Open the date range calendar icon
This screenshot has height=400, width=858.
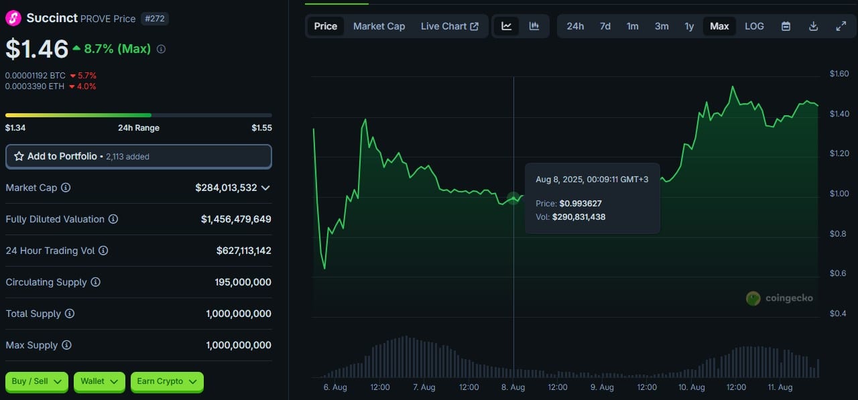coord(785,25)
